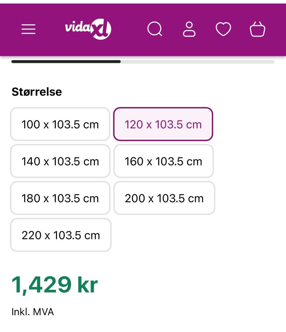Pick the 140 x 103.5 cm size
The width and height of the screenshot is (286, 332).
point(60,161)
